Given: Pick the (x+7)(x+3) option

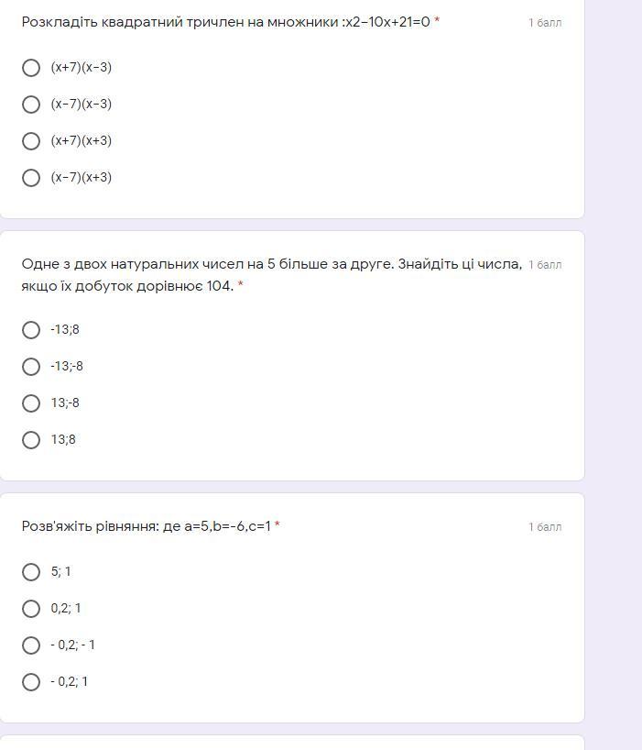Looking at the screenshot, I should coord(31,141).
